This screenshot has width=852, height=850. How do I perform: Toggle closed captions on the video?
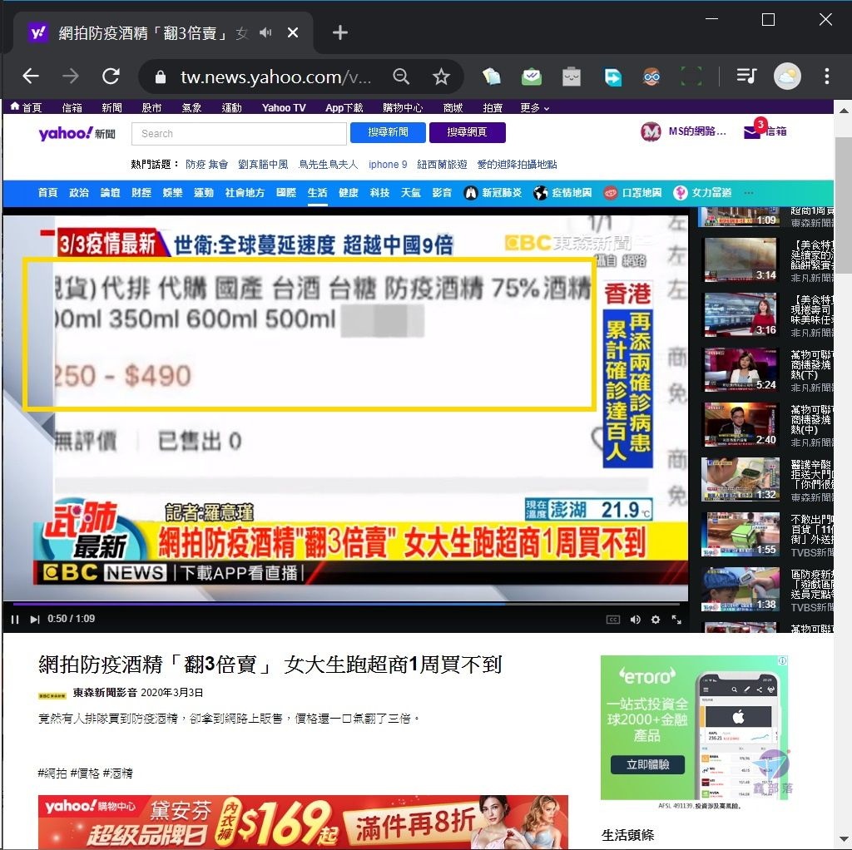tap(613, 620)
